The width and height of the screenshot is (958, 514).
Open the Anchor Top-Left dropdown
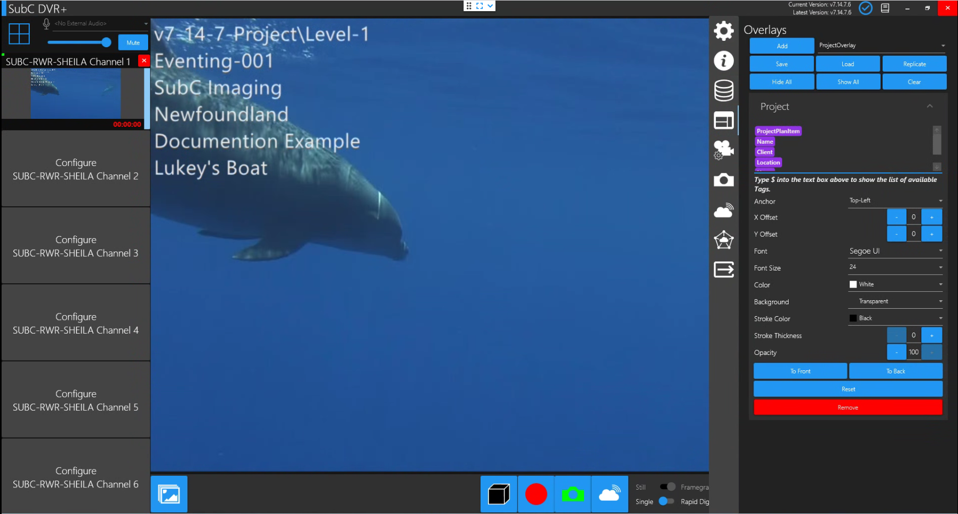pos(895,201)
